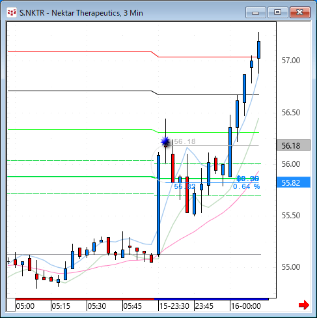Click the red scroll-right arrow

pyautogui.click(x=304, y=305)
